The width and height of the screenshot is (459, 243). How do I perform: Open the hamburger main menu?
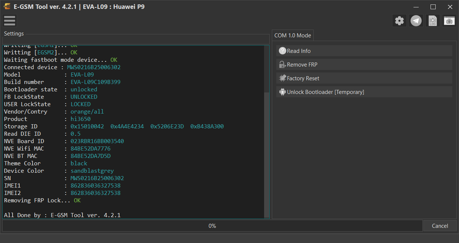(10, 21)
